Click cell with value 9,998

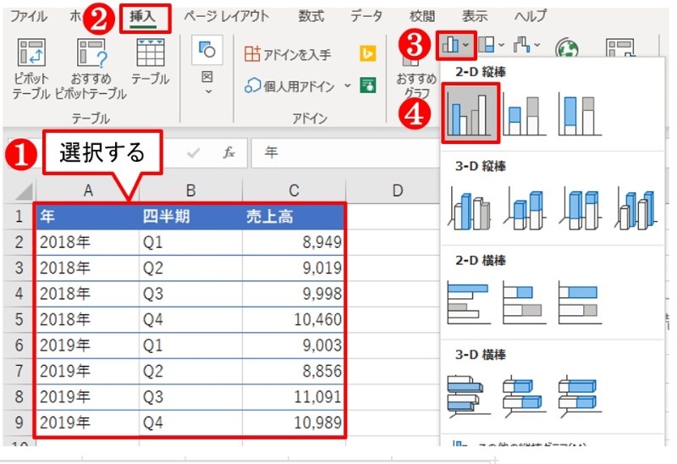[x=294, y=294]
